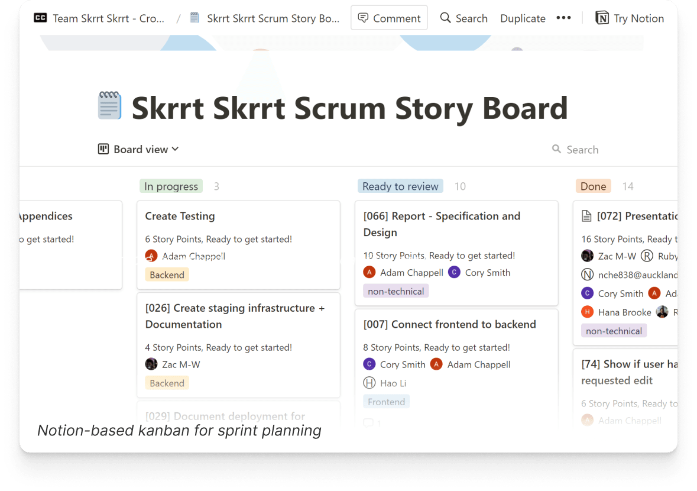Click the blue Frontend tag
697x491 pixels.
point(386,402)
